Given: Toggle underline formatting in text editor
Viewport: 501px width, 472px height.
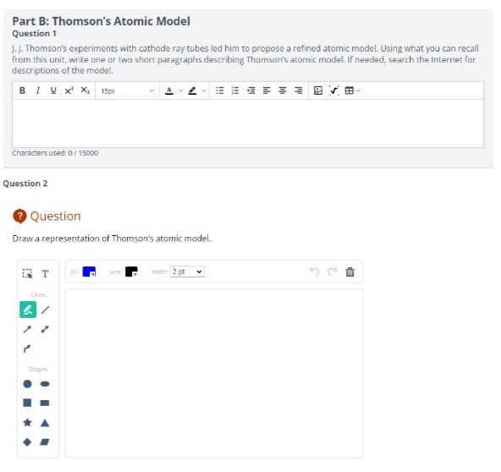Looking at the screenshot, I should coord(53,91).
